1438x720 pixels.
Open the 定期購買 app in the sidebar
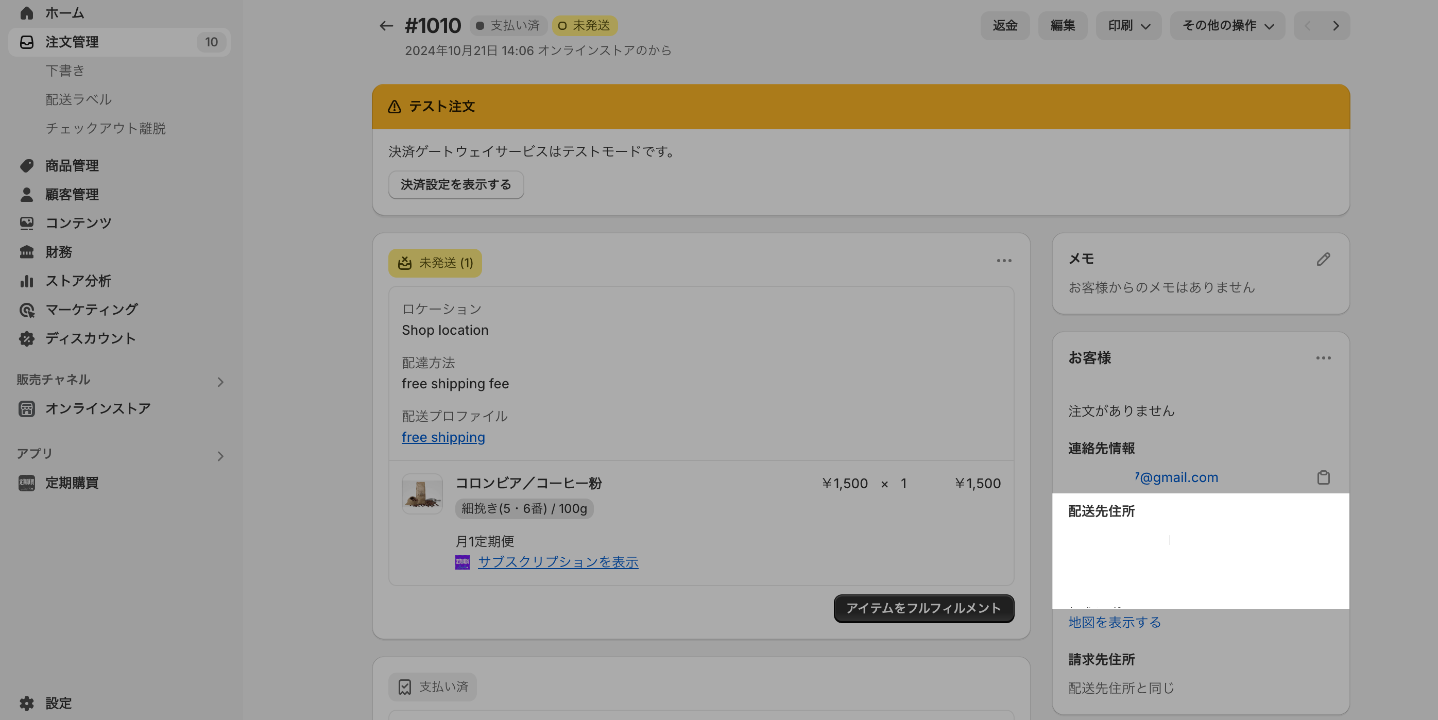[x=72, y=483]
